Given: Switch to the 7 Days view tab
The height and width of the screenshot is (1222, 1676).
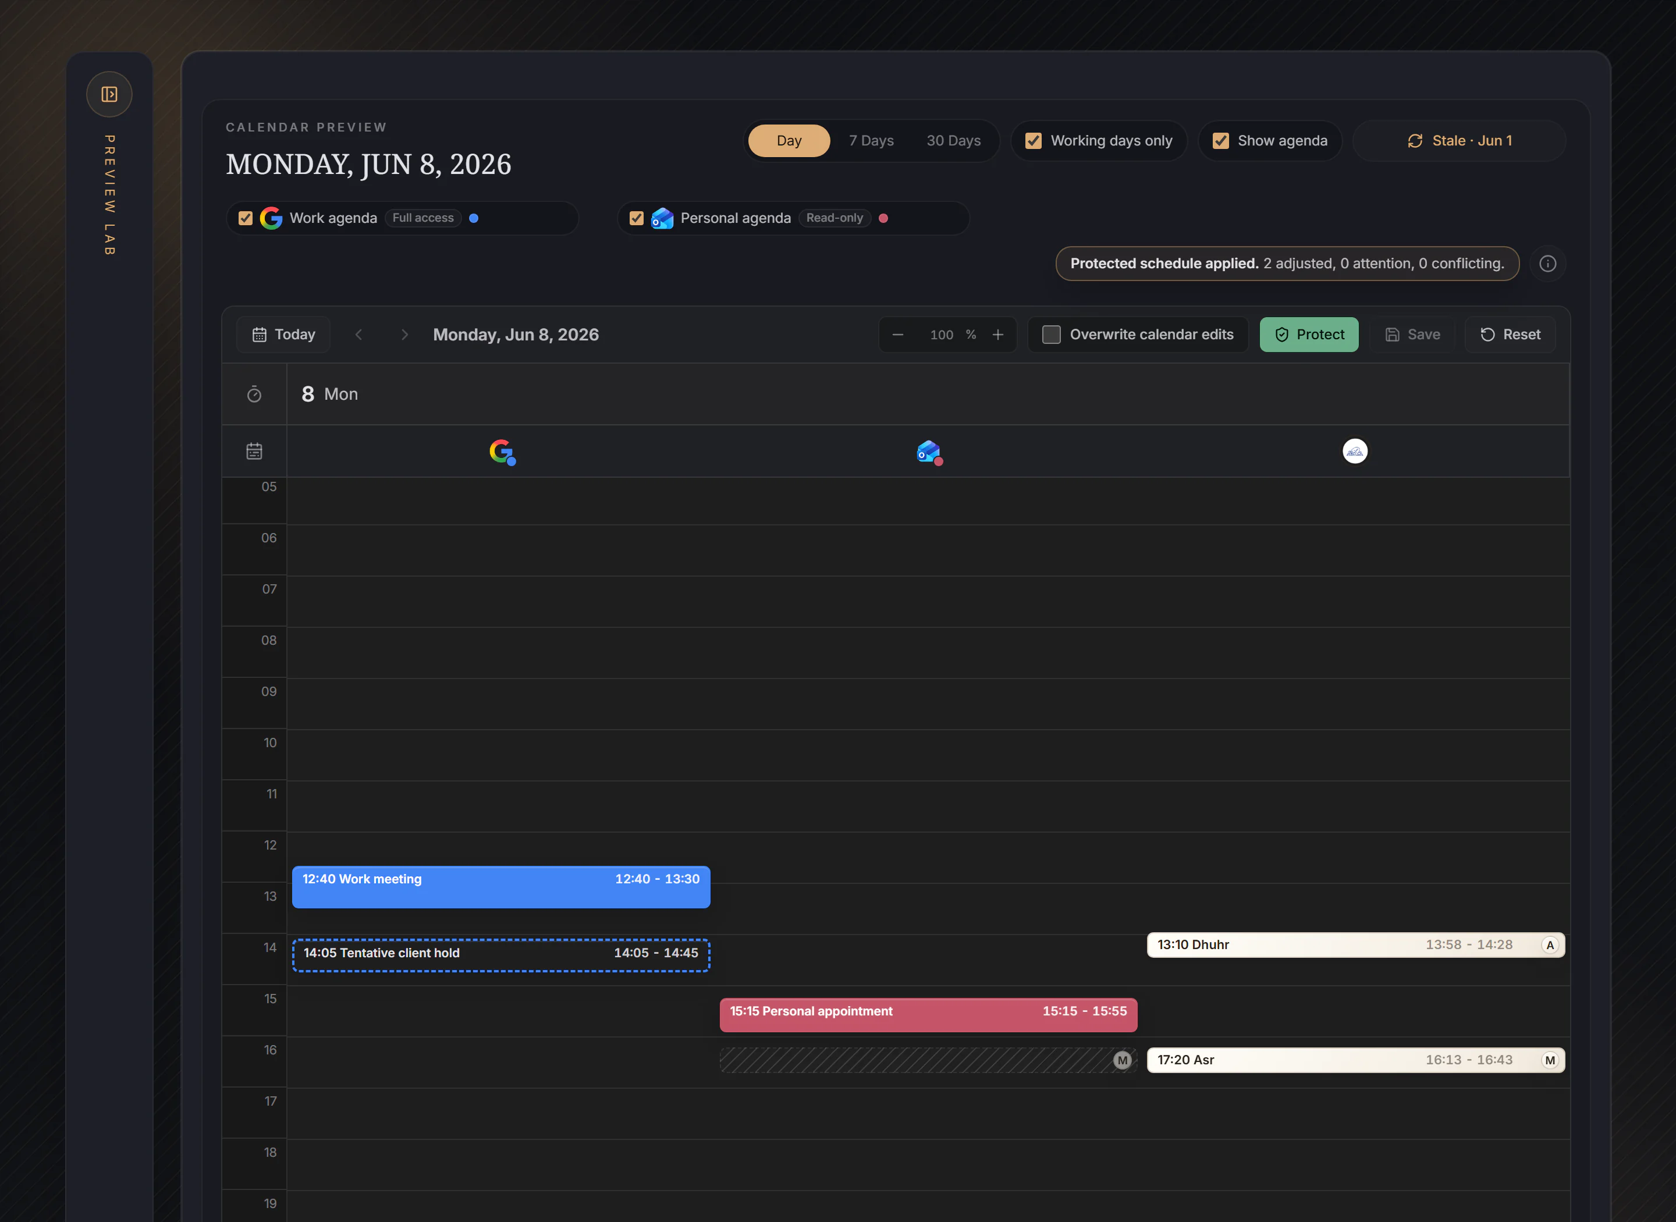Looking at the screenshot, I should pos(871,141).
